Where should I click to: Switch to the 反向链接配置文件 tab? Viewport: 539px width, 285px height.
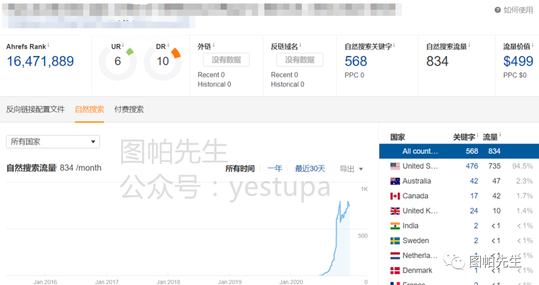35,109
